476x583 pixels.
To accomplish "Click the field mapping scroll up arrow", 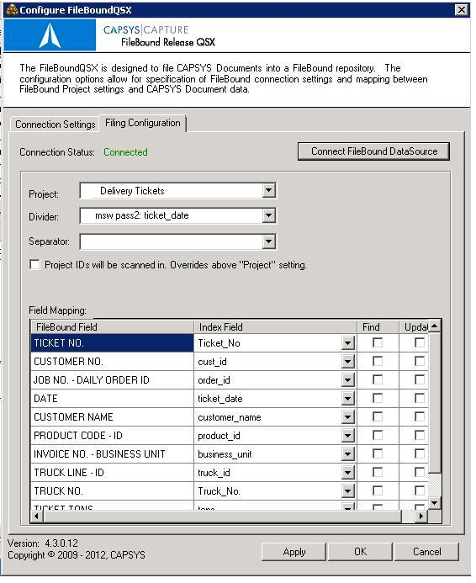I will click(x=434, y=326).
